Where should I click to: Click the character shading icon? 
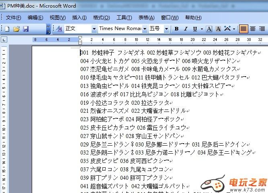(218, 29)
